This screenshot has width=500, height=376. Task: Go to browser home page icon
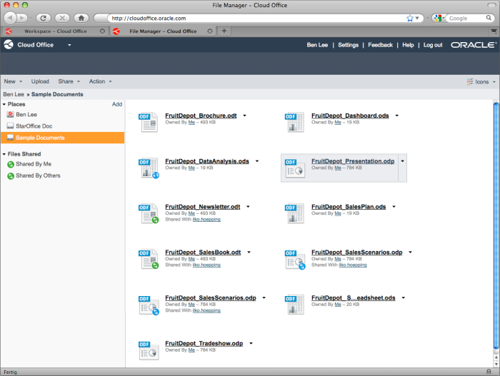click(x=81, y=18)
